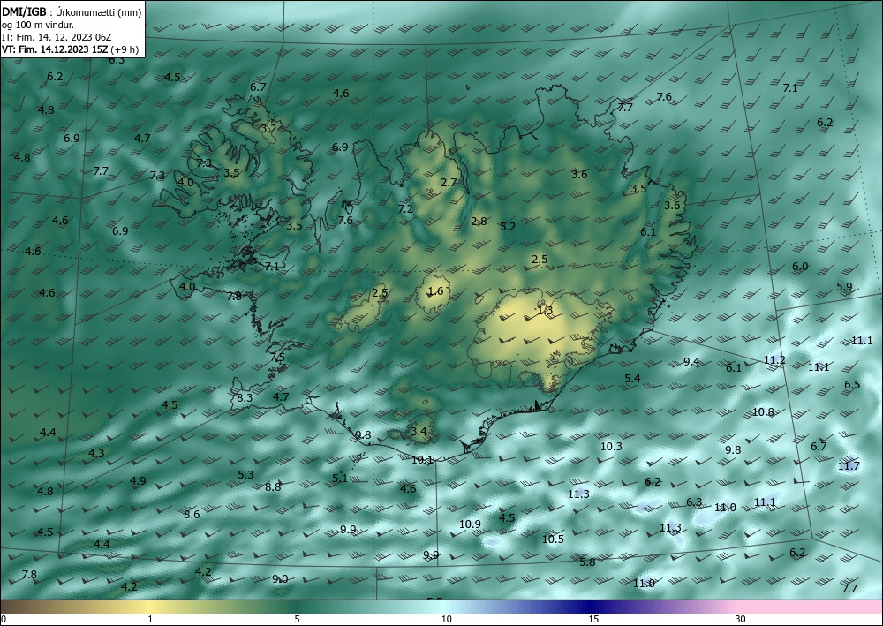The width and height of the screenshot is (883, 626).
Task: Click the 7.5 value label
Action: 277,358
